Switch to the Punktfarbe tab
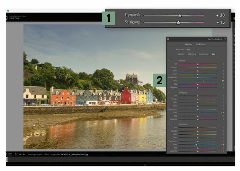 201,44
